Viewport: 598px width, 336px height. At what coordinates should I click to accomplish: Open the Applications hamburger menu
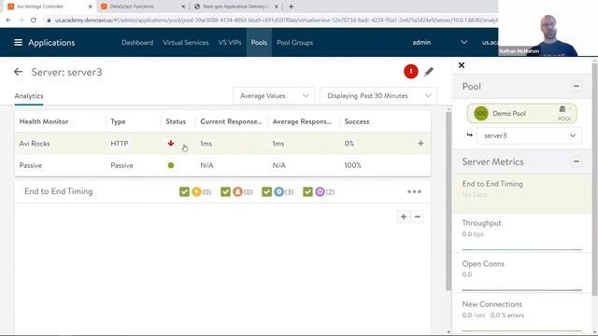pos(18,42)
